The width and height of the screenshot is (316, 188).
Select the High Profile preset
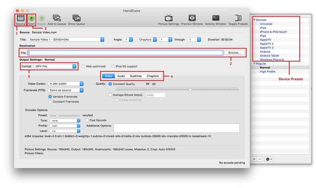[x=267, y=72]
